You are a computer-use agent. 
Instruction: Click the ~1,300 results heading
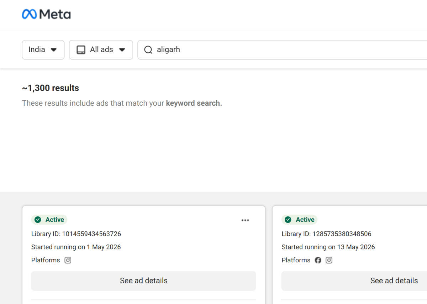[x=51, y=88]
